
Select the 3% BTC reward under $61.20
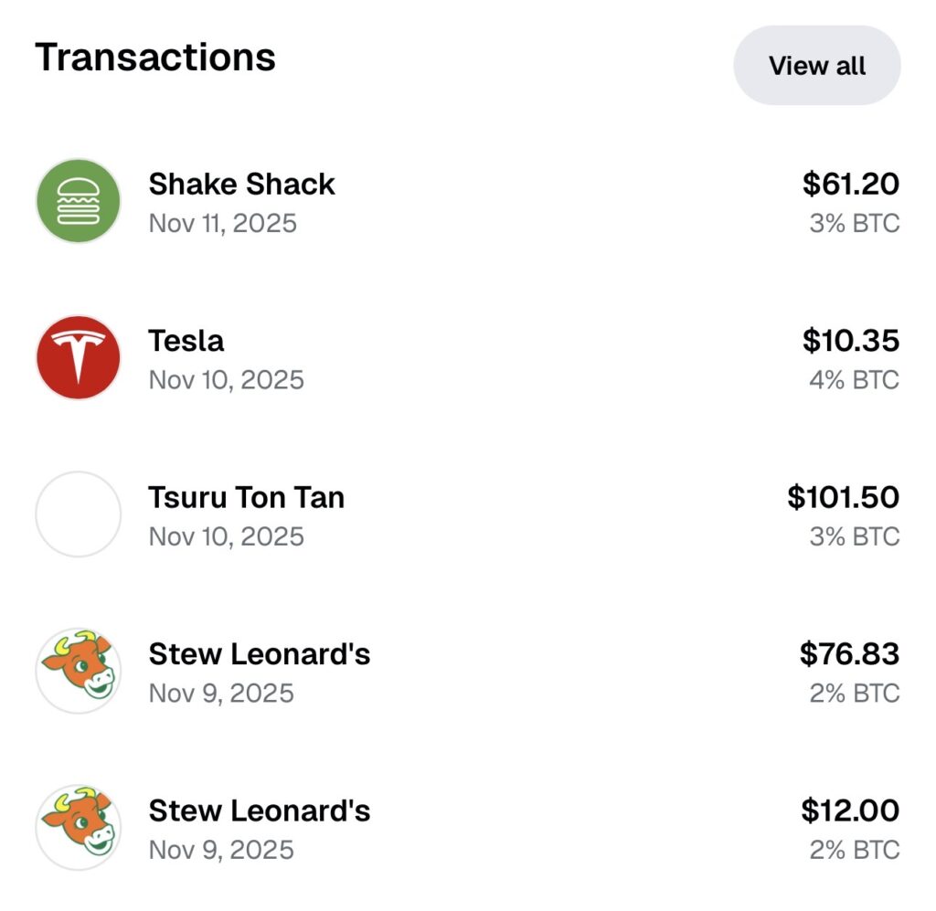854,223
